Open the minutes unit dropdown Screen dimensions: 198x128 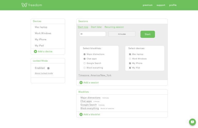122,34
